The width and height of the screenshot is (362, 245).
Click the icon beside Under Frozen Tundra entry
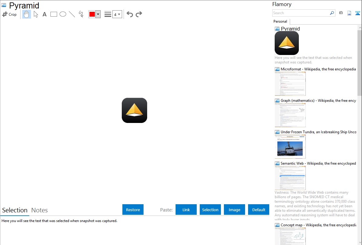tap(277, 132)
